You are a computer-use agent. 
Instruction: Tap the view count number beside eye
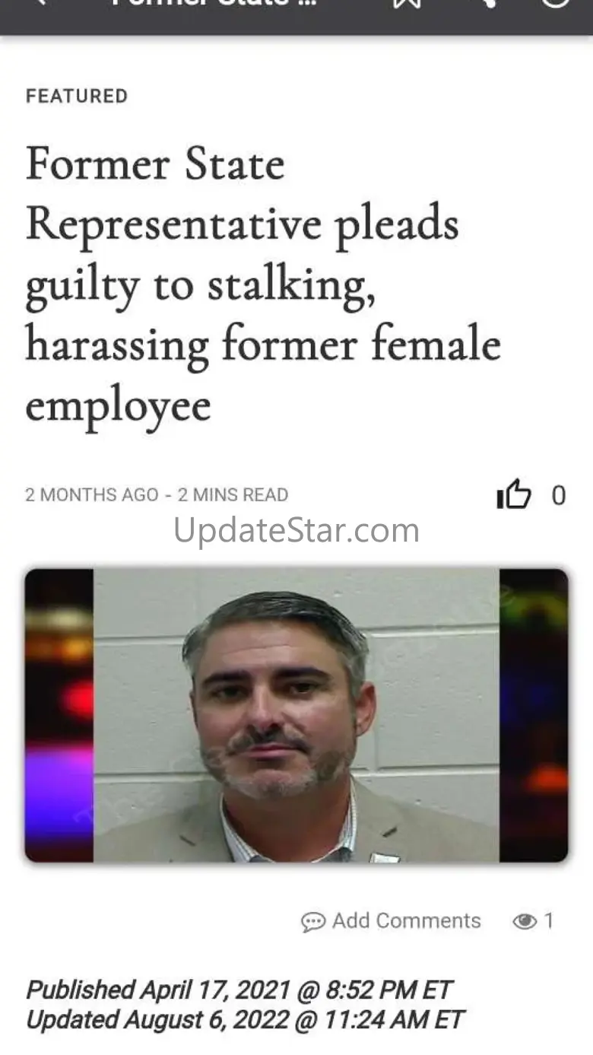click(x=549, y=921)
